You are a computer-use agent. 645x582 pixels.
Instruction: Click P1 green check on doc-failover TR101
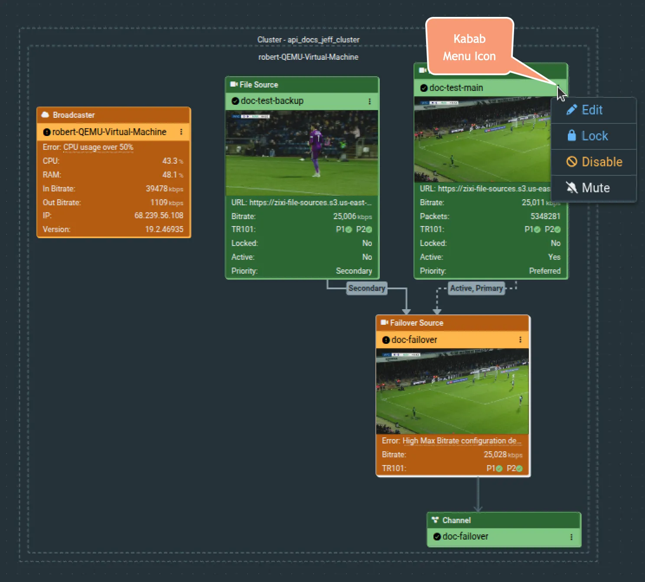click(x=499, y=469)
